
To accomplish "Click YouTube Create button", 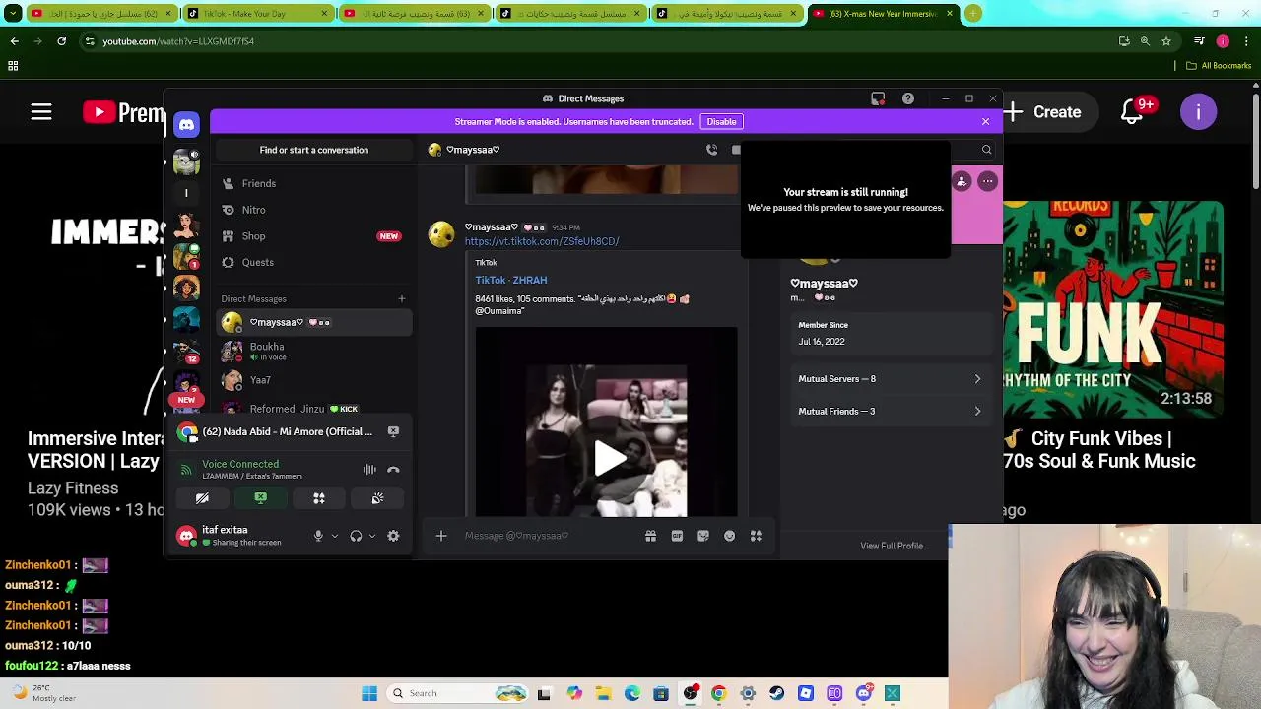I will pos(1045,112).
